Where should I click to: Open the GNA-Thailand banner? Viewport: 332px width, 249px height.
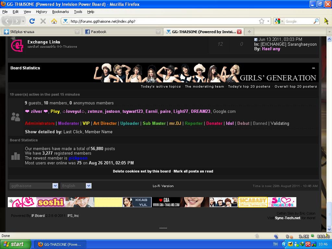pos(166,202)
